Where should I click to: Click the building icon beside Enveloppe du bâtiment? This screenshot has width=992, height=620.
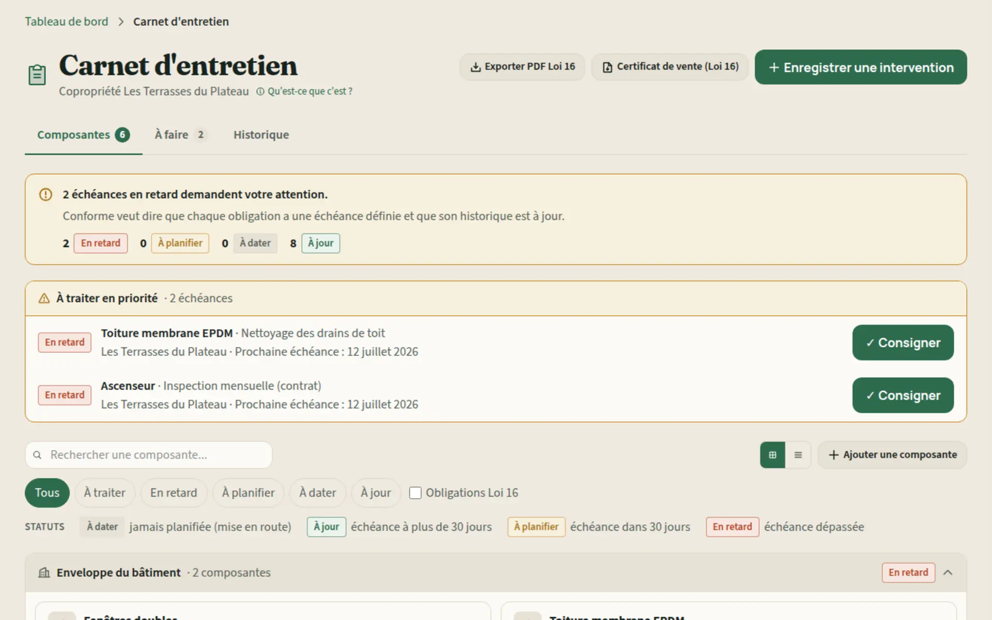[44, 572]
